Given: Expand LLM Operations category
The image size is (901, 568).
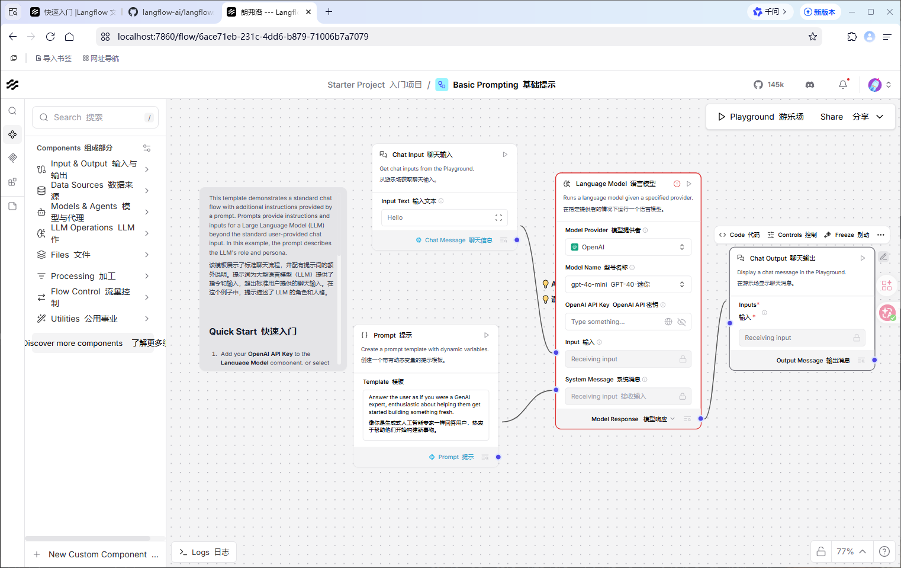Looking at the screenshot, I should [94, 233].
